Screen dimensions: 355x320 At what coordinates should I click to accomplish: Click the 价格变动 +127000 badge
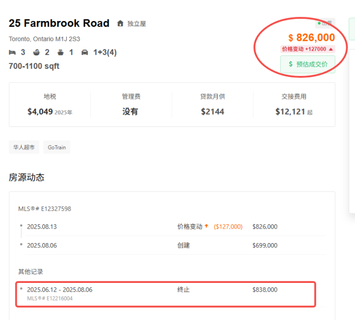[307, 49]
